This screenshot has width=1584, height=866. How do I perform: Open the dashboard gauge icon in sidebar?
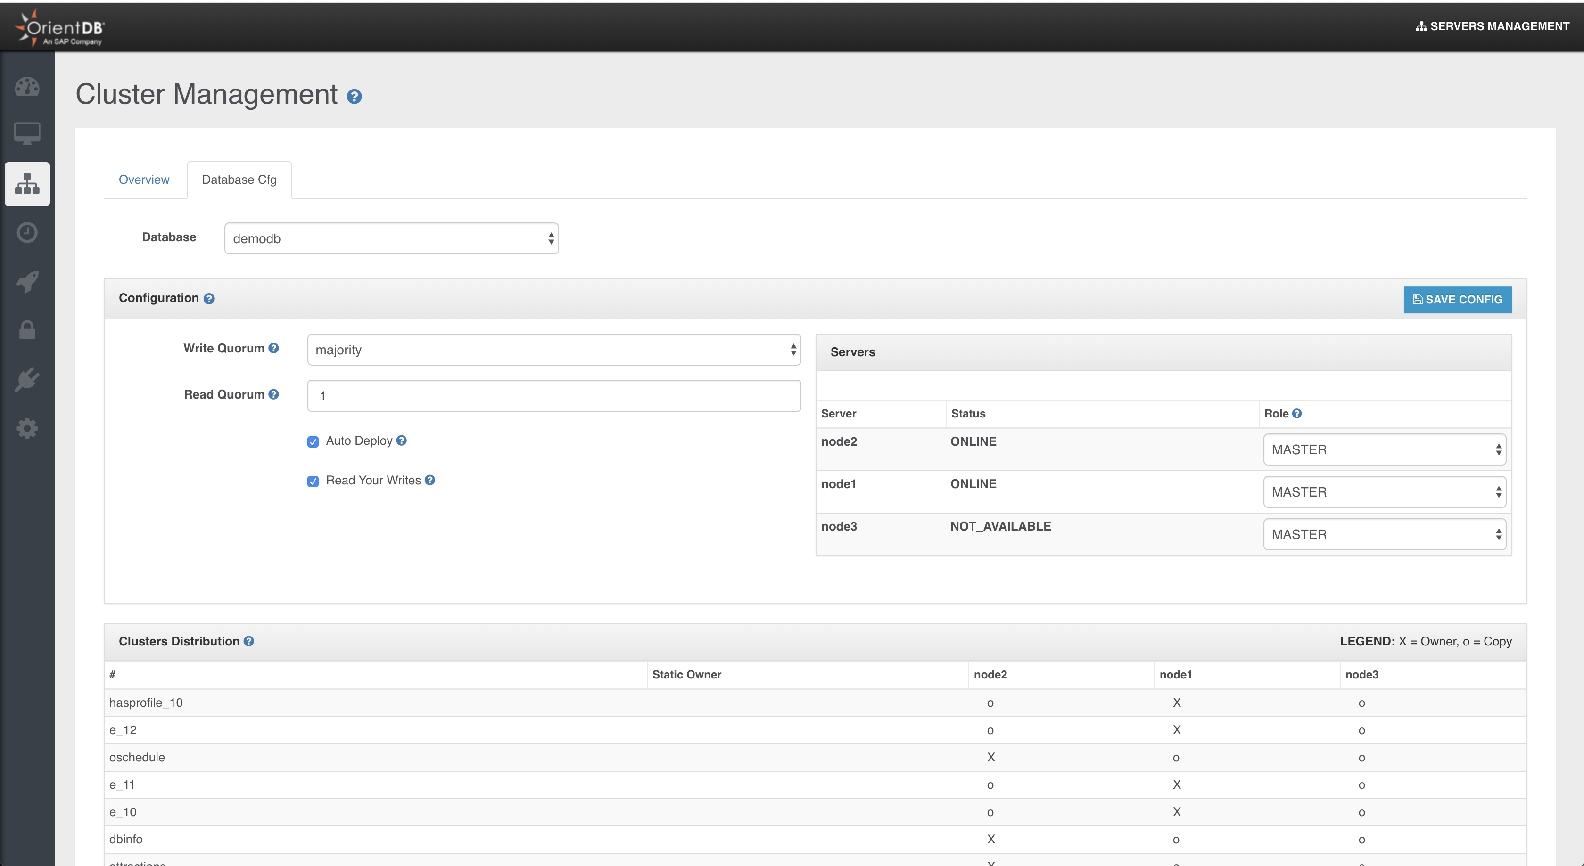coord(27,87)
